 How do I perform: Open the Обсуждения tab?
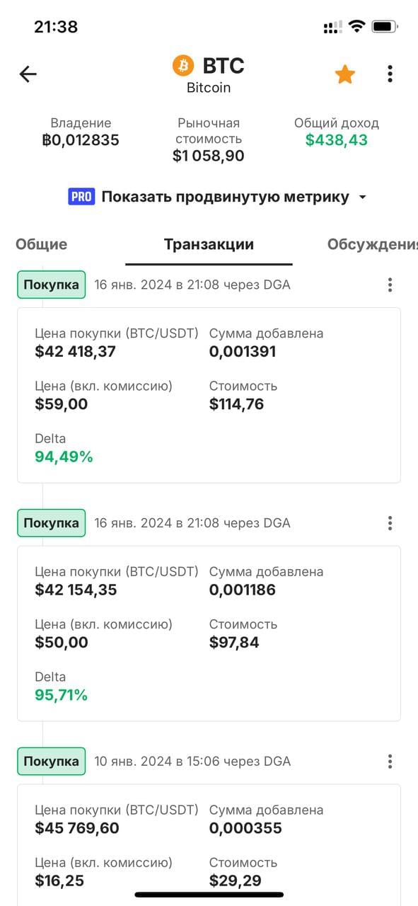point(372,244)
